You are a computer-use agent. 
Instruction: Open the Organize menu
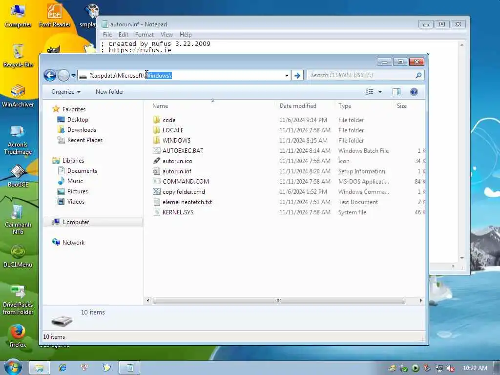click(66, 92)
